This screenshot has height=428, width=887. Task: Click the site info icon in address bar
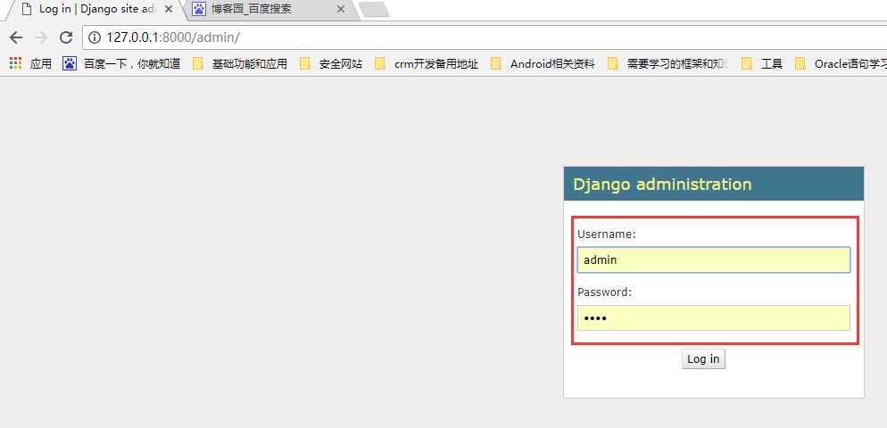point(95,37)
